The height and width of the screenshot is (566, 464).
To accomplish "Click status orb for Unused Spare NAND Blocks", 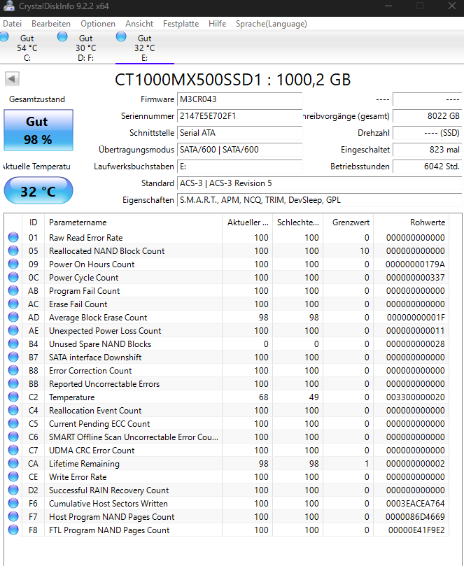I will (x=13, y=344).
